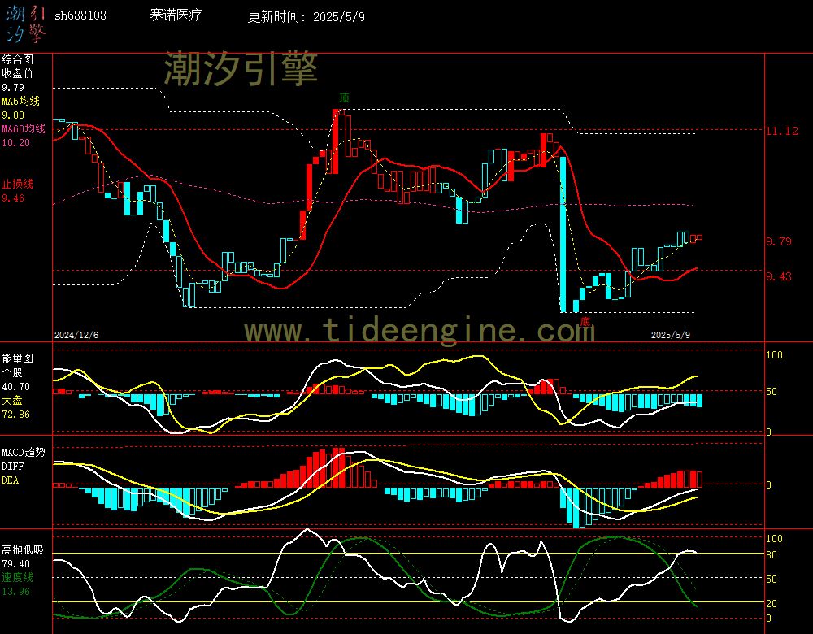The height and width of the screenshot is (634, 813).
Task: Click the start date 2024/12/6
Action: point(76,335)
